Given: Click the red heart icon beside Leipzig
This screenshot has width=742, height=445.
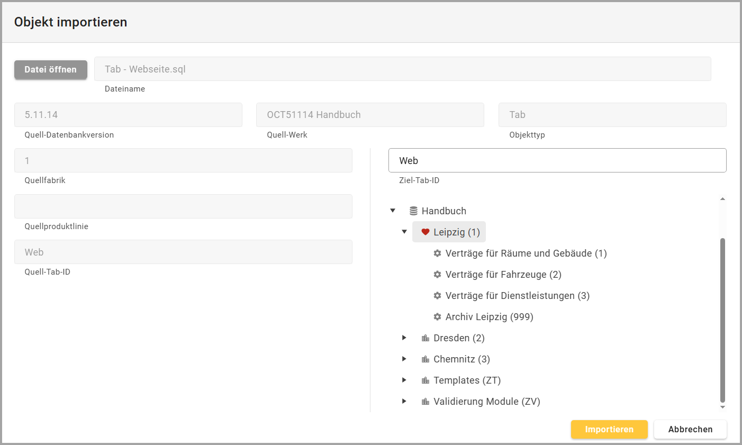Looking at the screenshot, I should pos(425,232).
